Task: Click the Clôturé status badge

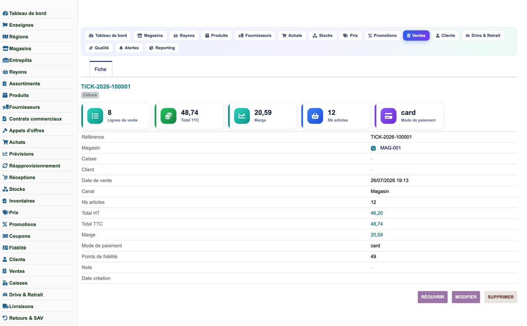Action: pos(90,95)
